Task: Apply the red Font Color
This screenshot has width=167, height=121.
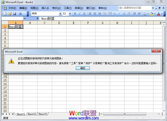Action: click(x=159, y=14)
